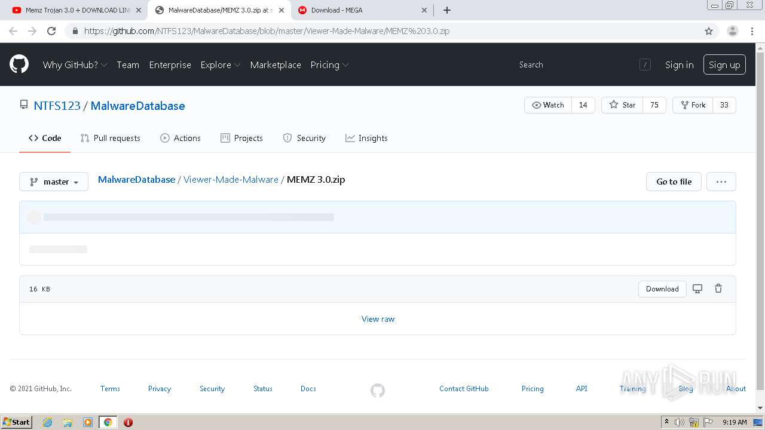The width and height of the screenshot is (765, 430).
Task: Bookmark this page with the star icon
Action: coord(709,31)
